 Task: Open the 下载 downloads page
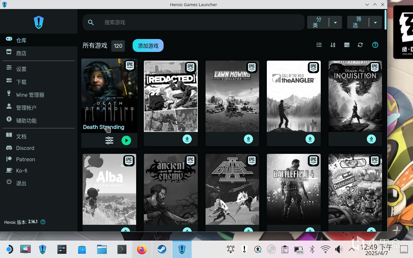tap(39, 82)
